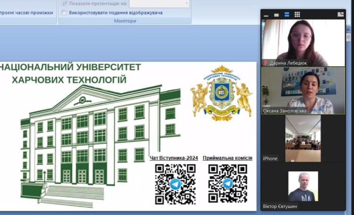This screenshot has height=215, width=354.
Task: Click the slide pane vertical scrollbar thumb
Action: pos(348,37)
